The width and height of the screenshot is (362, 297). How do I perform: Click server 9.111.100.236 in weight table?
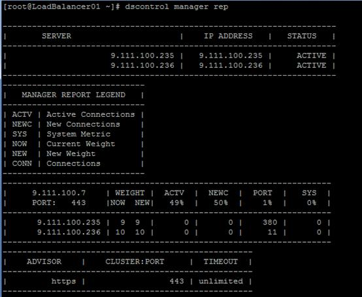coord(69,232)
